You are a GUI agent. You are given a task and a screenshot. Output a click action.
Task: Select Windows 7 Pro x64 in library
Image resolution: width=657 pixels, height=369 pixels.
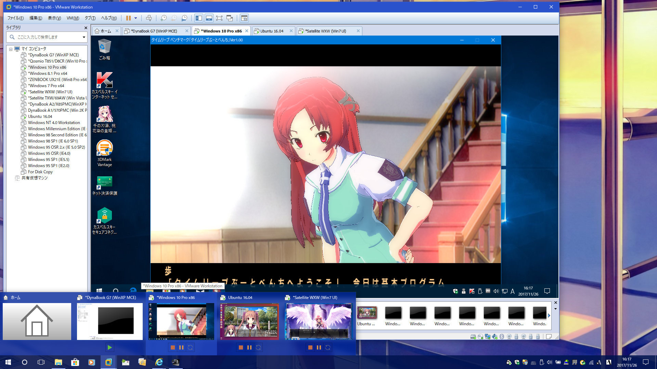pyautogui.click(x=46, y=86)
